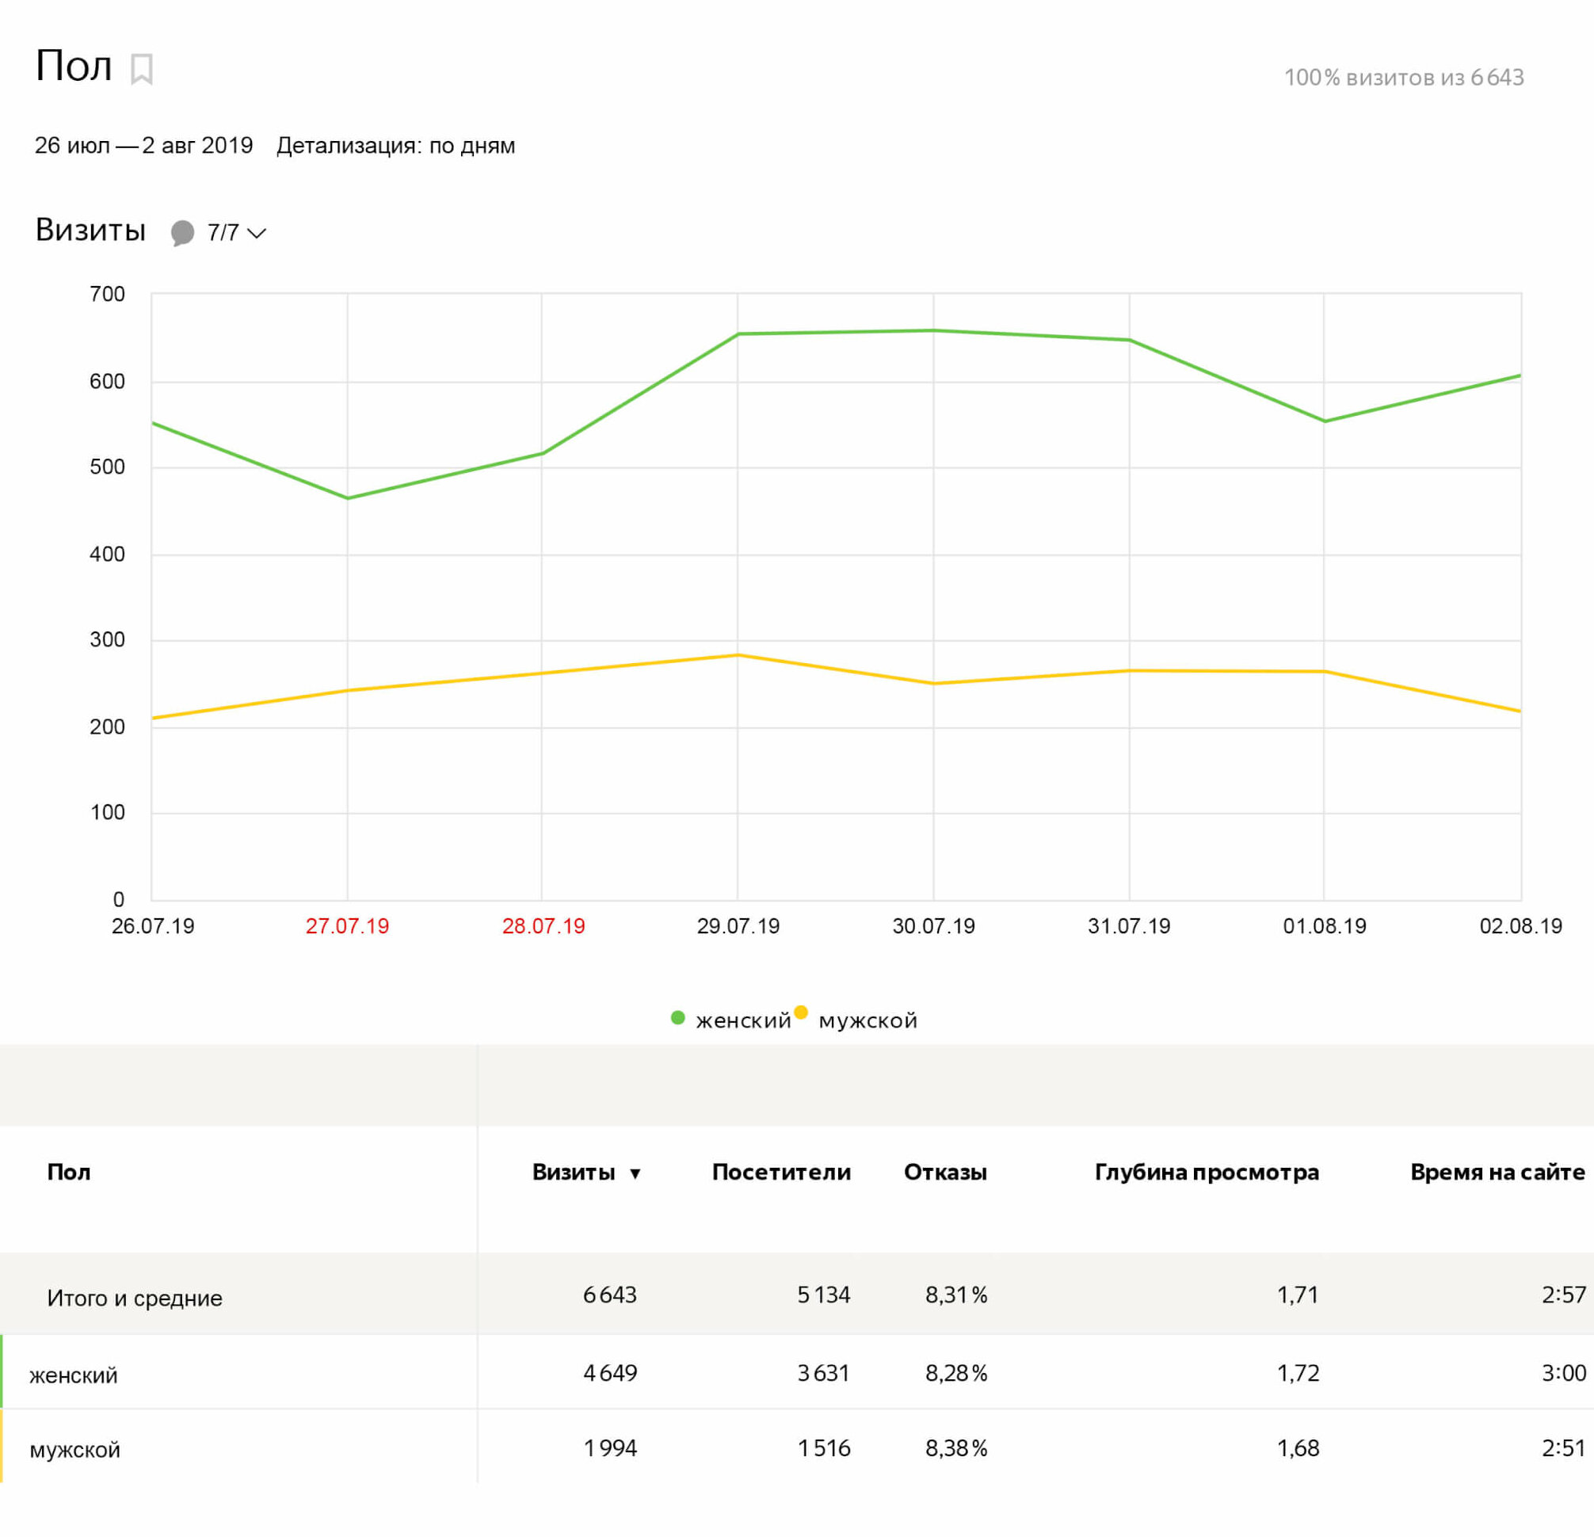This screenshot has width=1594, height=1537.
Task: Select the мужской table row
Action: (x=74, y=1449)
